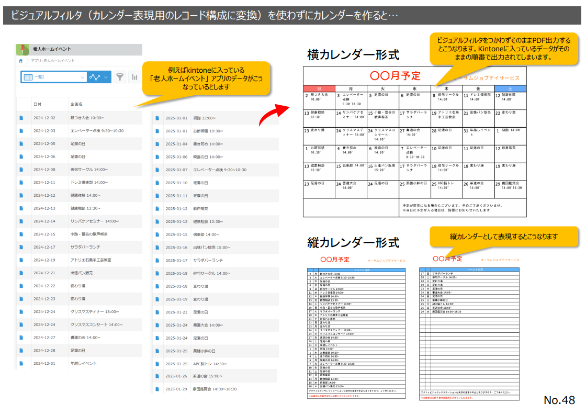Select the blue 土 Saturday header cell
This screenshot has height=415, width=586.
pyautogui.click(x=510, y=88)
